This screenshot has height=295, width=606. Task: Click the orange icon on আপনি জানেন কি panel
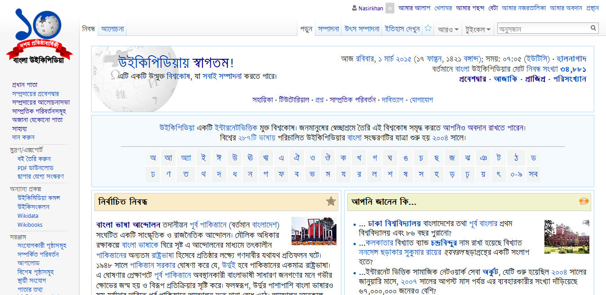pyautogui.click(x=584, y=202)
